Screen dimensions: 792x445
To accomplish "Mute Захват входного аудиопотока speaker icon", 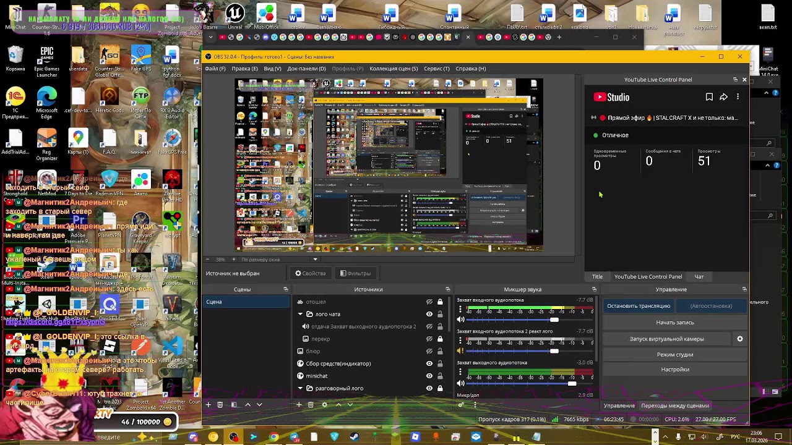I will [460, 320].
